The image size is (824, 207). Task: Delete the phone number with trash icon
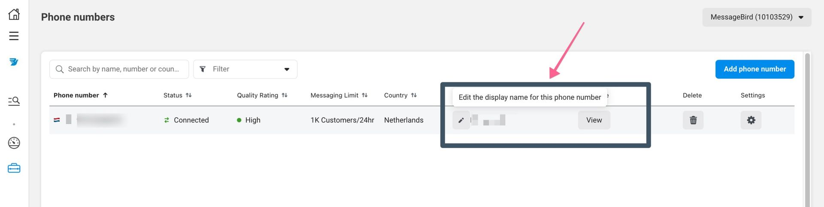[x=693, y=120]
